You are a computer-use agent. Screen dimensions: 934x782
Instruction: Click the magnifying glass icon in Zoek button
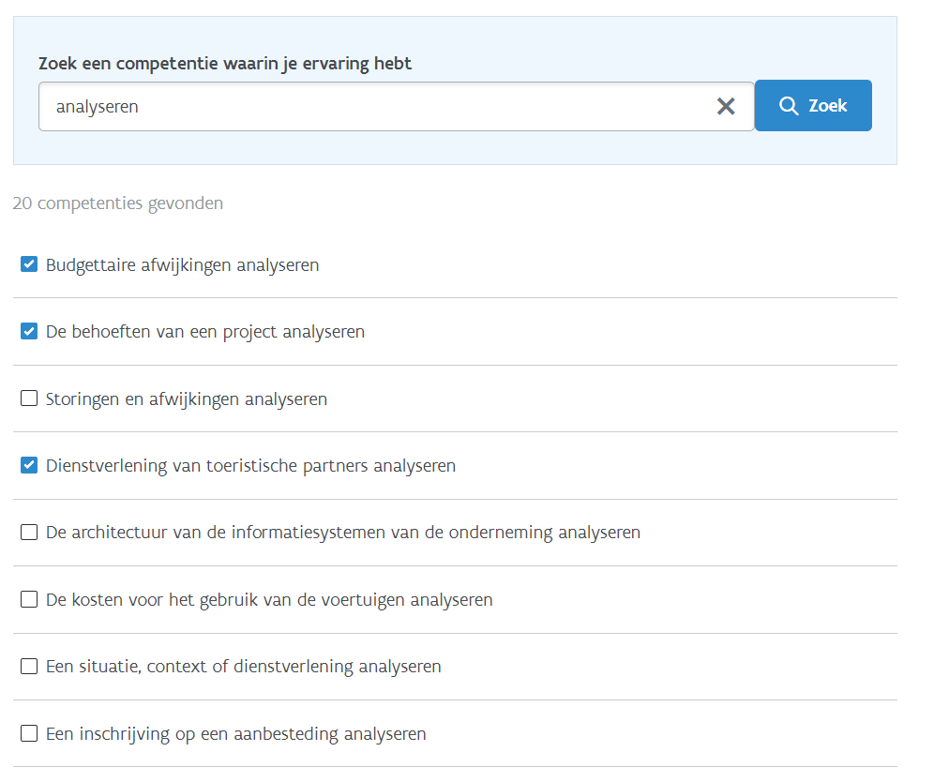click(789, 106)
